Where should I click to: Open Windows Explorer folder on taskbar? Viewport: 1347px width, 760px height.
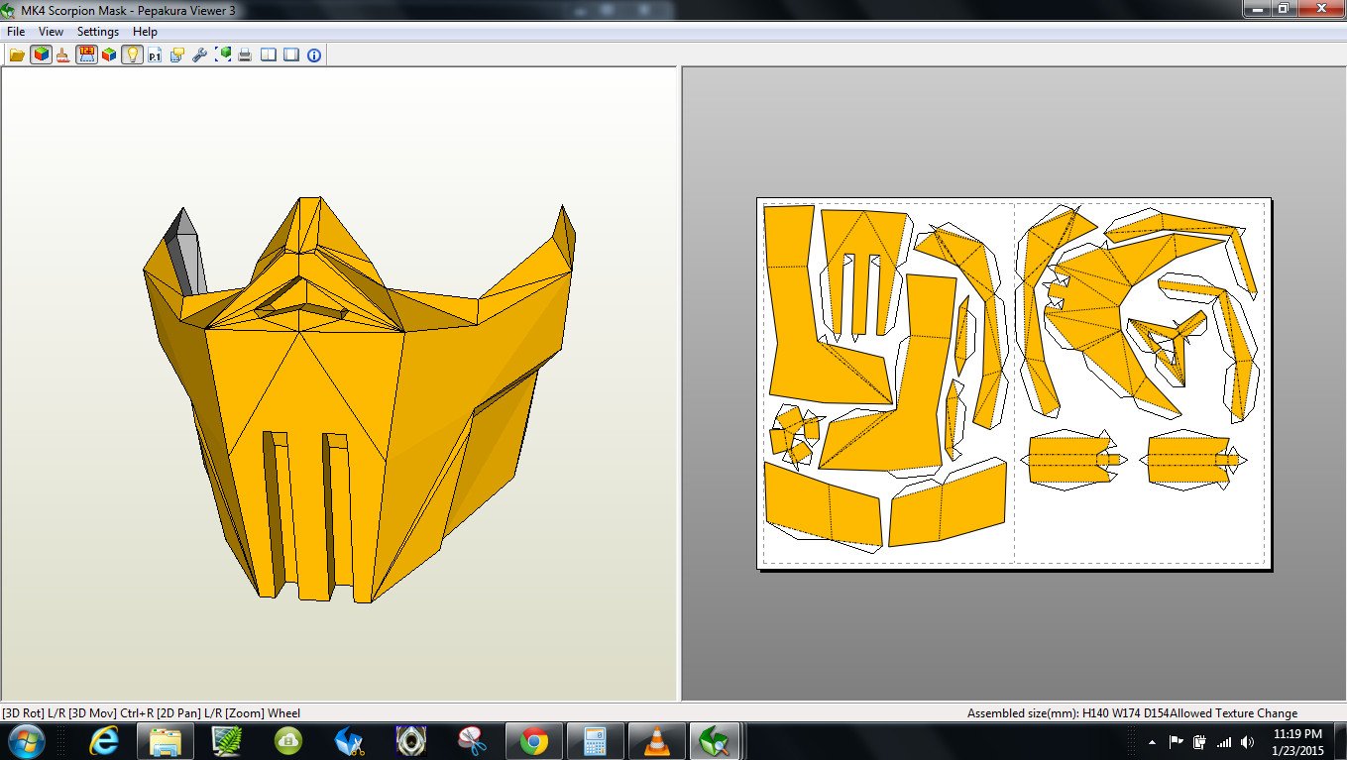(x=165, y=741)
